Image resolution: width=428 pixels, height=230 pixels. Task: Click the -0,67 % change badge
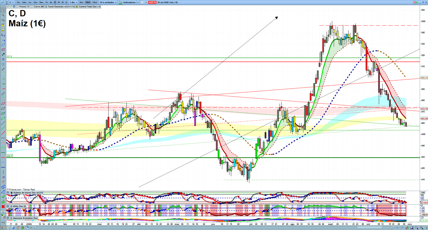pyautogui.click(x=152, y=2)
